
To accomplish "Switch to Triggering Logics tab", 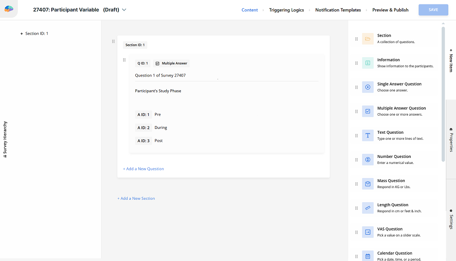I will point(286,10).
